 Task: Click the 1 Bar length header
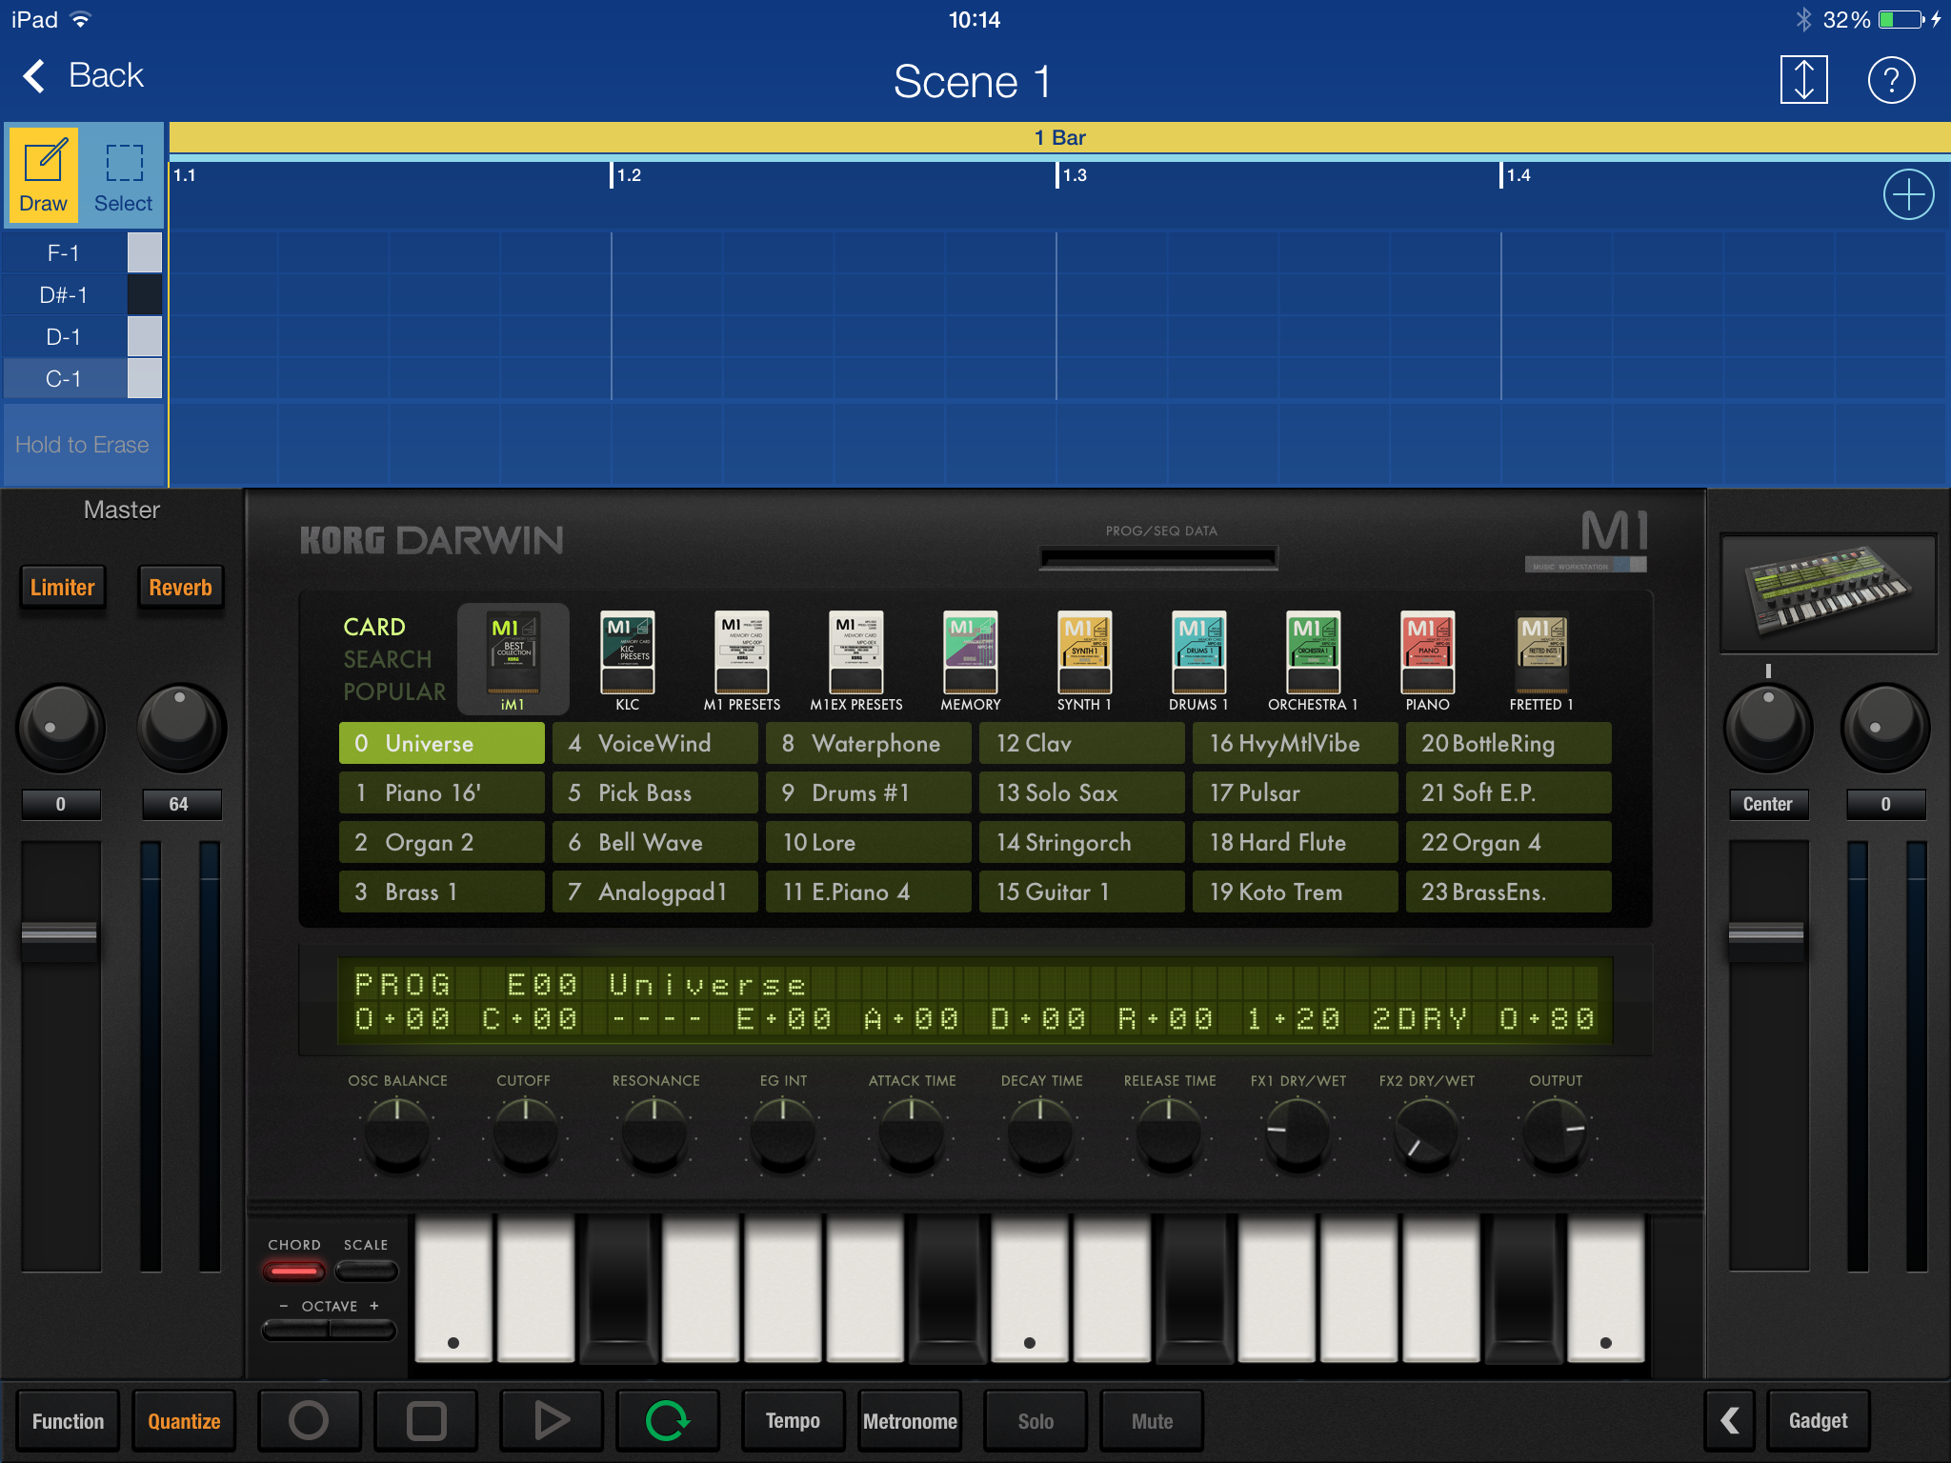tap(1059, 137)
